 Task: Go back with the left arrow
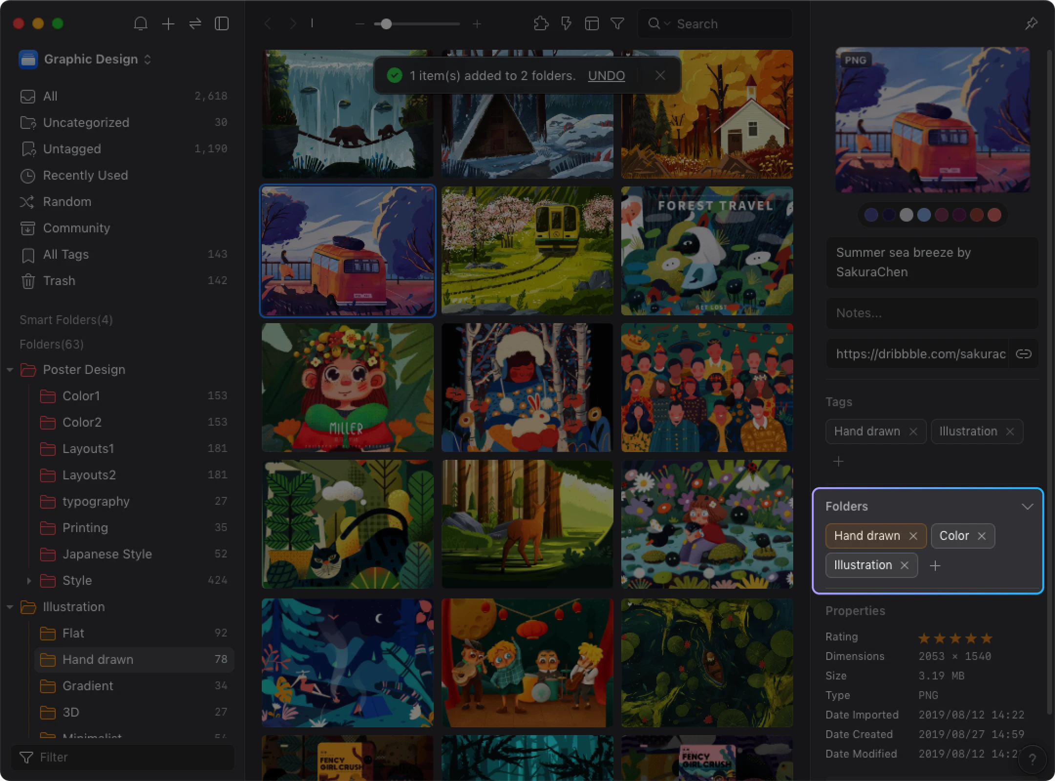click(268, 23)
